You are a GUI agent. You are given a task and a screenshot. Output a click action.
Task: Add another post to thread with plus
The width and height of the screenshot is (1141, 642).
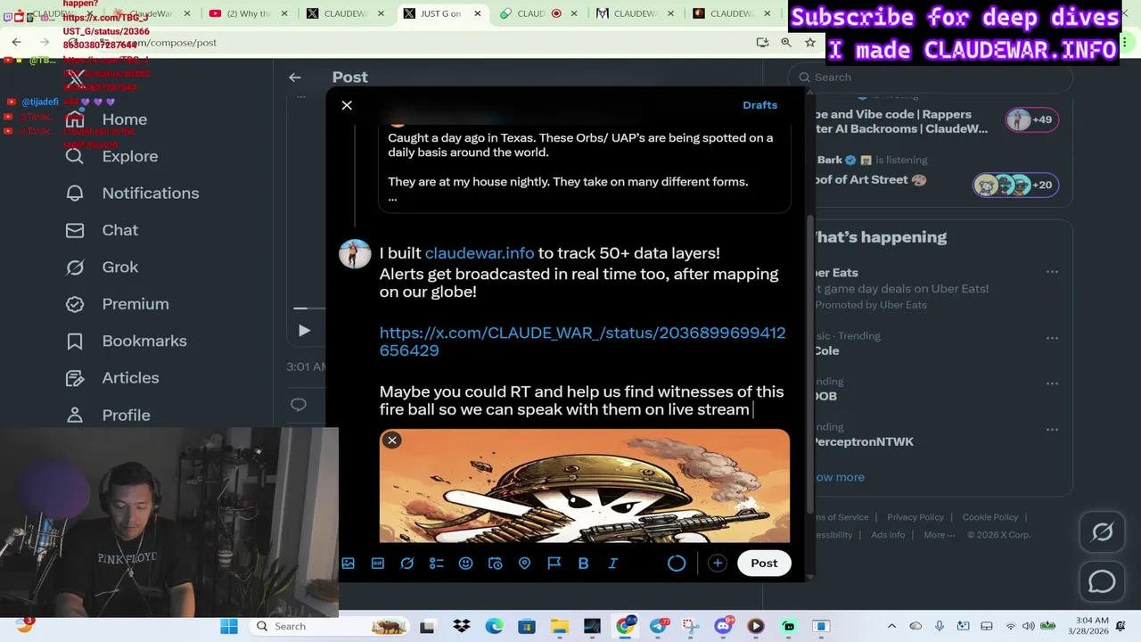pos(718,564)
